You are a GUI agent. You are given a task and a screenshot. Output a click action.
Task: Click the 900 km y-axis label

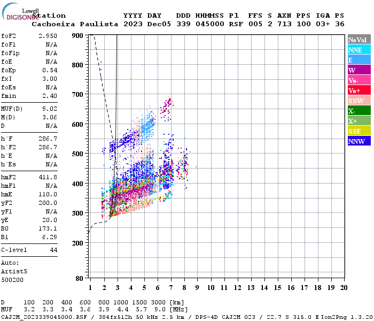point(77,36)
